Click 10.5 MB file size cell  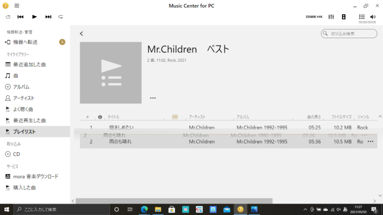[x=343, y=142]
